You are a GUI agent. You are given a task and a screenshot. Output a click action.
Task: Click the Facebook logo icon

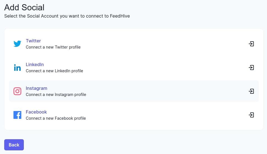[17, 115]
